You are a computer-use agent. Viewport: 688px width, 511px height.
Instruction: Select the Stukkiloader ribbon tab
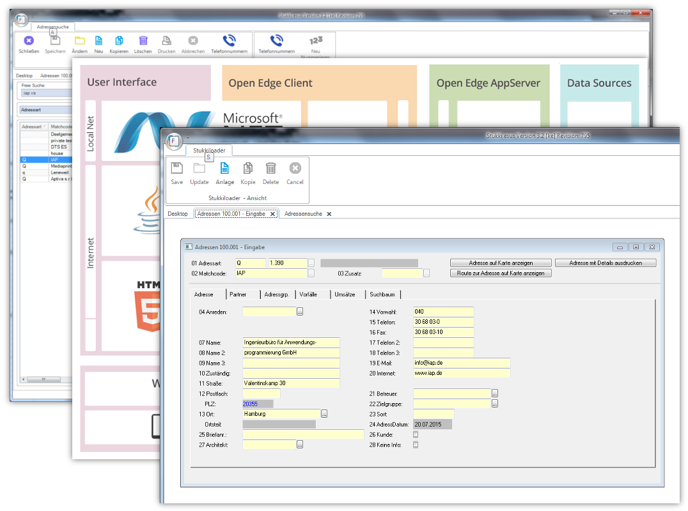tap(209, 150)
